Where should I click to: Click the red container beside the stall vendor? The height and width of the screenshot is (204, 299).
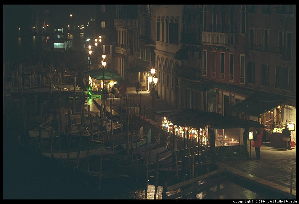pyautogui.click(x=293, y=144)
